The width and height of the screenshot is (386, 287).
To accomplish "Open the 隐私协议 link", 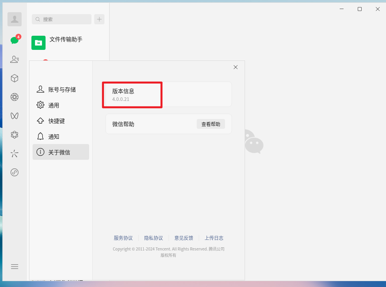I will click(x=154, y=238).
